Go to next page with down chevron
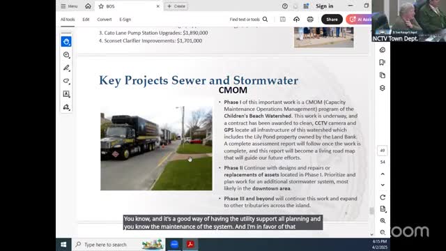Screen dimensions: 446x251 point(383,185)
